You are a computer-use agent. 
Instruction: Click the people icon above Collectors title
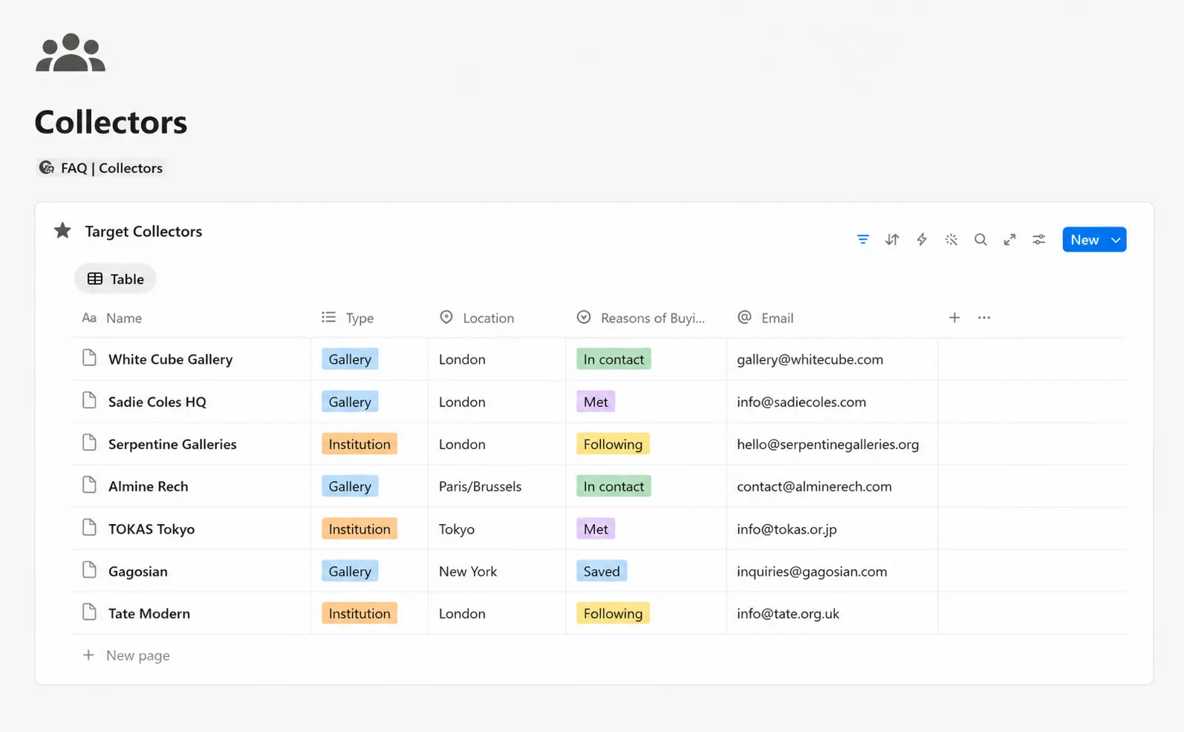[x=71, y=52]
